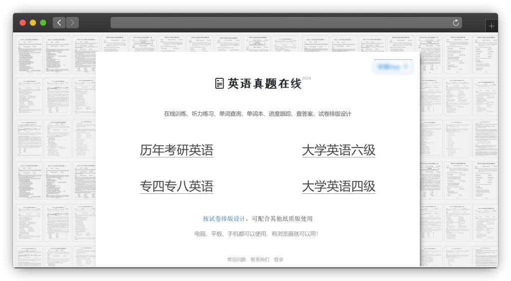511x281 pixels.
Task: Click the 电脑、平板、手机都可以使用 text line
Action: (x=256, y=234)
